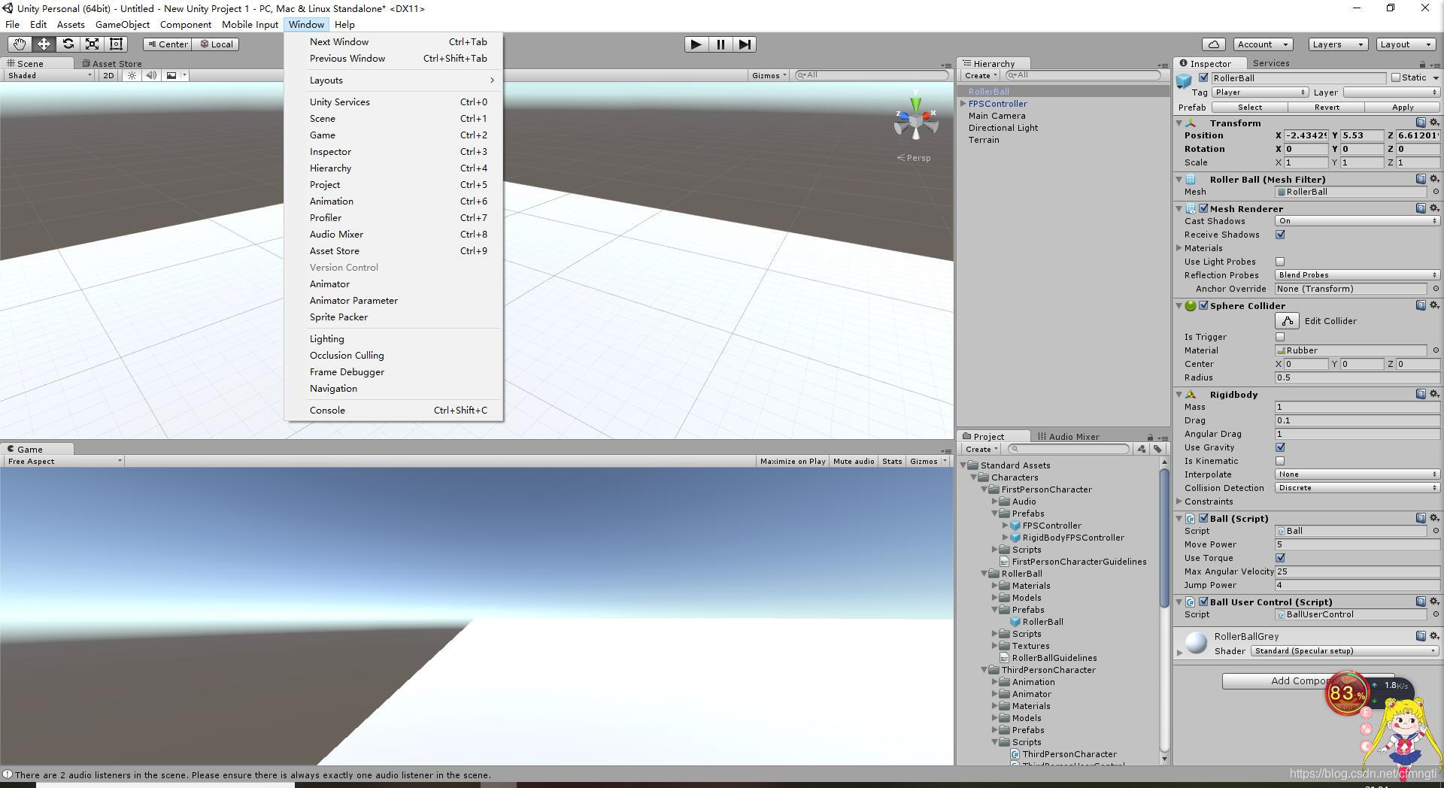
Task: Open the Reflection Probes dropdown
Action: click(1358, 275)
